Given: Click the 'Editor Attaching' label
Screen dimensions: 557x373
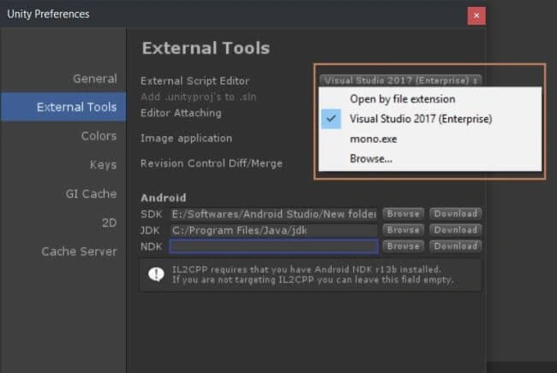Looking at the screenshot, I should (181, 113).
